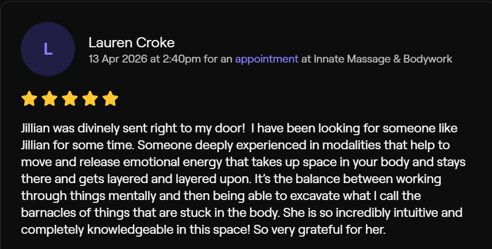The width and height of the screenshot is (492, 249).
Task: Click review sentence starting "Jillian was divinely"
Action: pyautogui.click(x=133, y=128)
